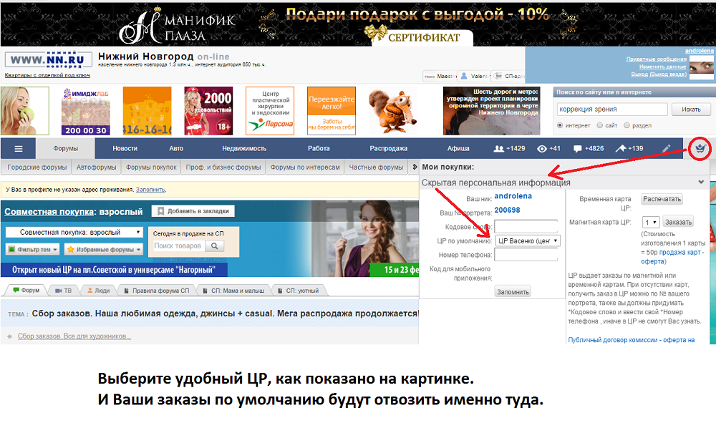Collapse the Скрытая персональная информация section

(701, 182)
